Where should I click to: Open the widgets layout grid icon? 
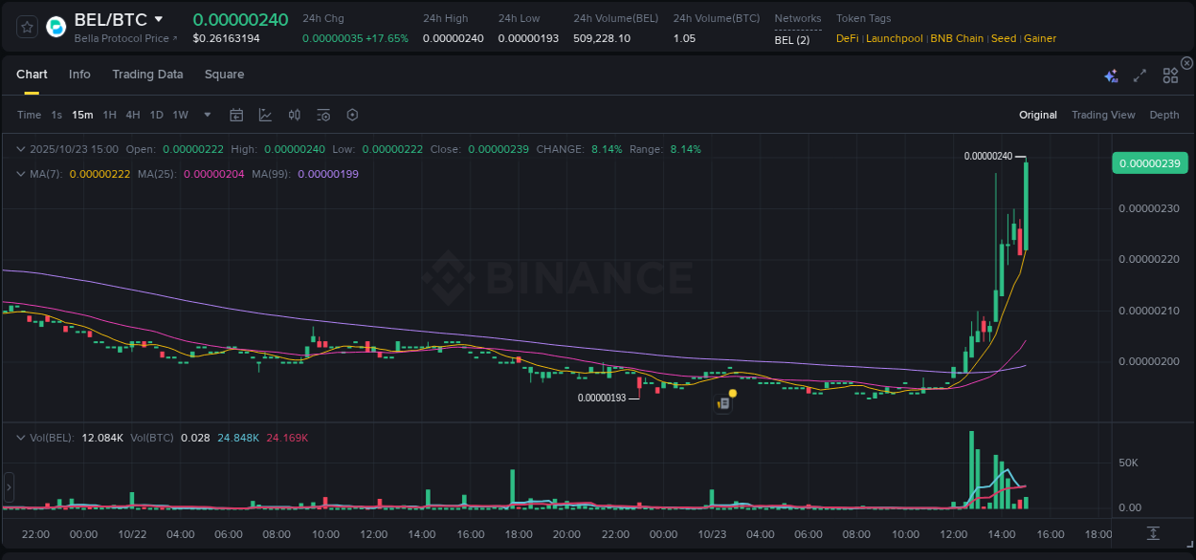coord(1169,74)
